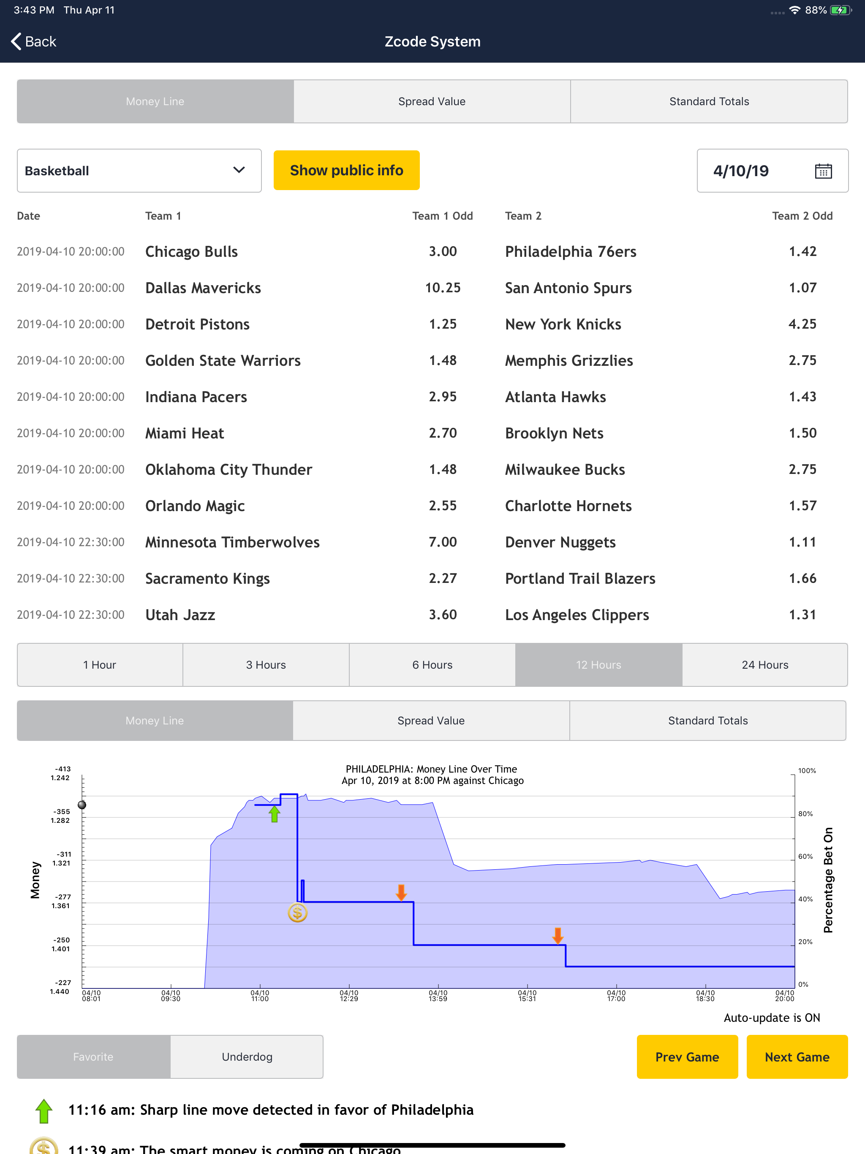Tap the second orange down arrow near 16:00
This screenshot has height=1154, width=865.
(558, 936)
